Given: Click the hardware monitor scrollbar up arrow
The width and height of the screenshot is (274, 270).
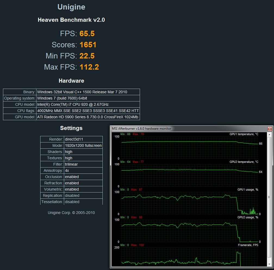Looking at the screenshot, I should point(269,135).
